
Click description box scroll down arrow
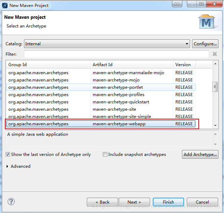click(x=215, y=144)
